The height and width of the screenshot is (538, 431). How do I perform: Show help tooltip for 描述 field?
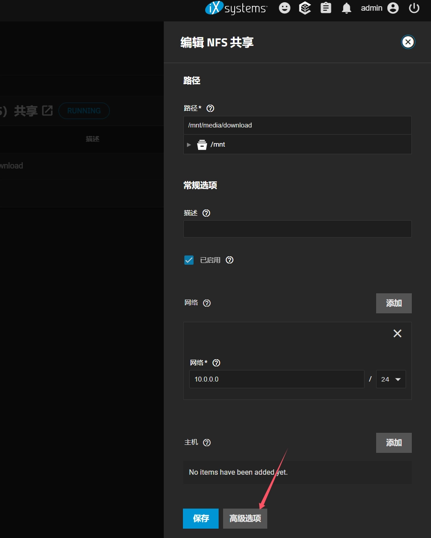(206, 213)
